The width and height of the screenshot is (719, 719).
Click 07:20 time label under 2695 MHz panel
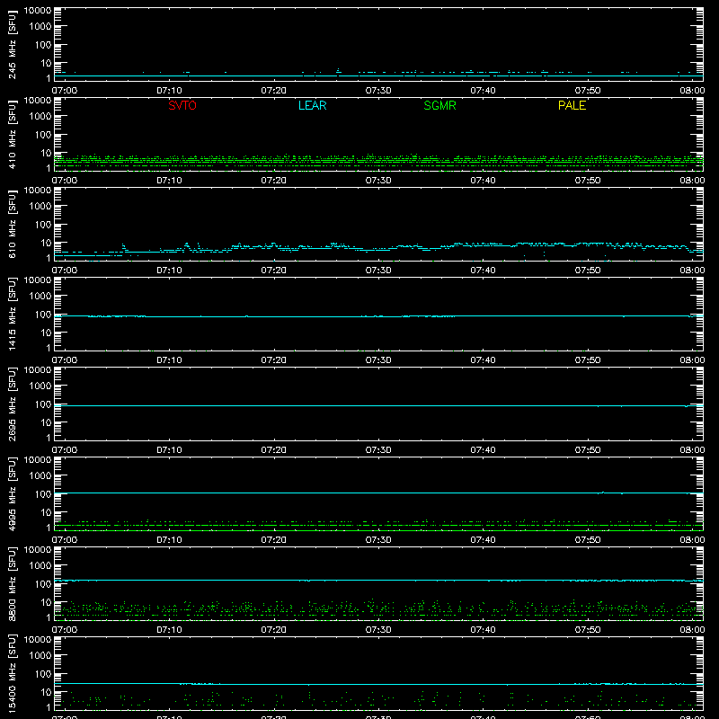(274, 450)
